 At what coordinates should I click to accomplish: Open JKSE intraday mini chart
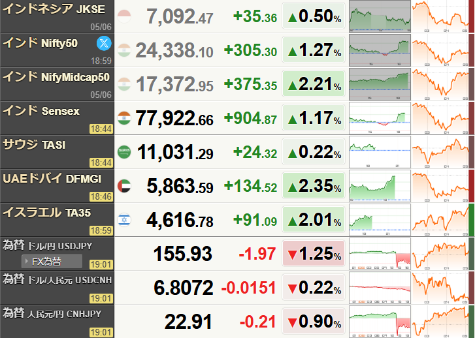(x=380, y=16)
